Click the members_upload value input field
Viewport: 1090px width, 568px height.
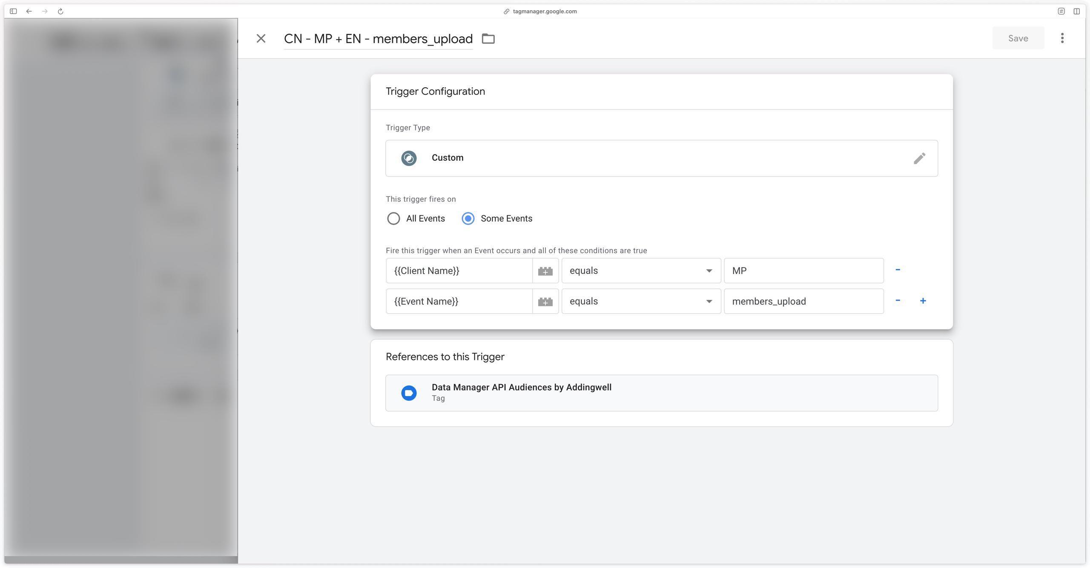coord(804,301)
